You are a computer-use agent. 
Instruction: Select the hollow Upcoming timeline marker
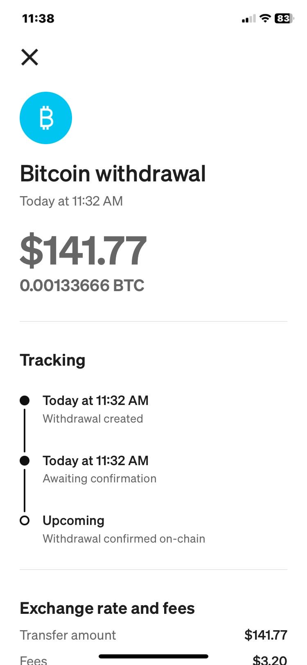pos(25,520)
